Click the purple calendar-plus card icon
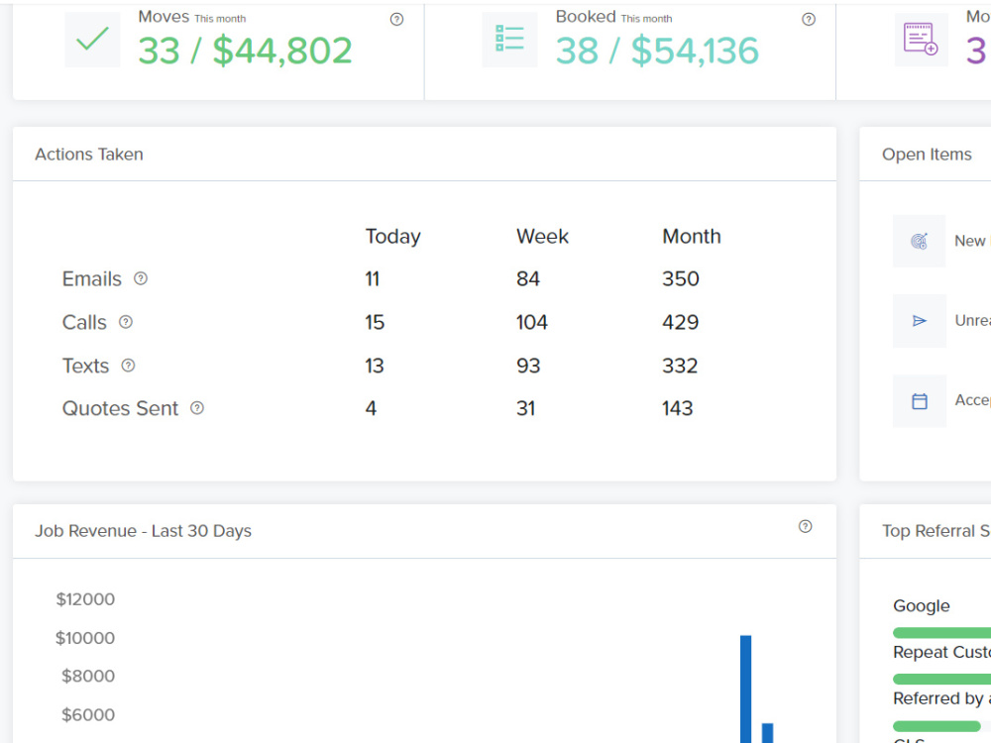The height and width of the screenshot is (743, 991). (921, 40)
